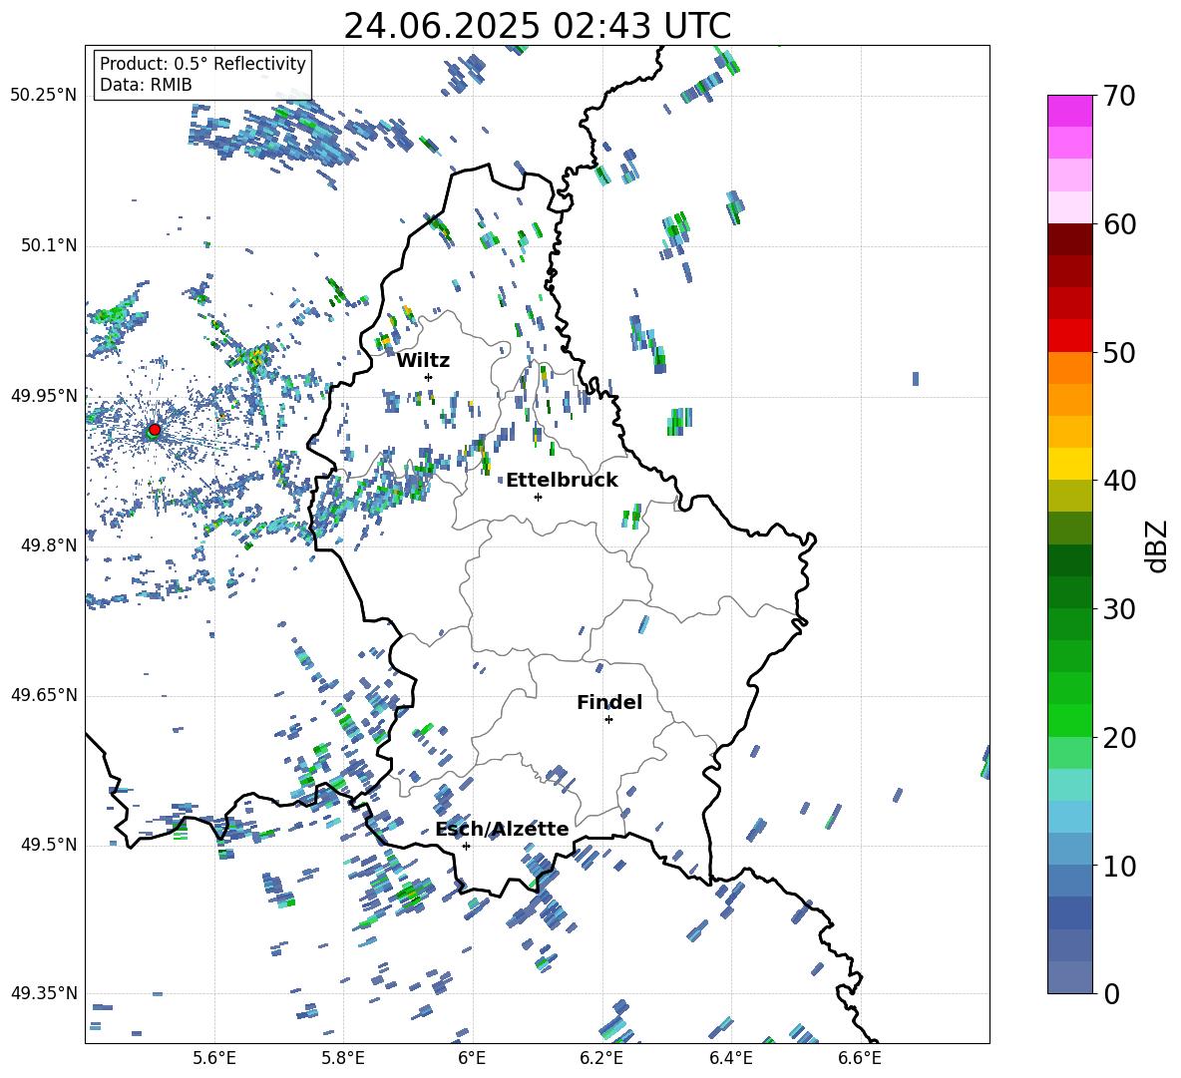Pick the light cyan swatch between 10 and 20
This screenshot has width=1181, height=1078.
(x=1069, y=785)
